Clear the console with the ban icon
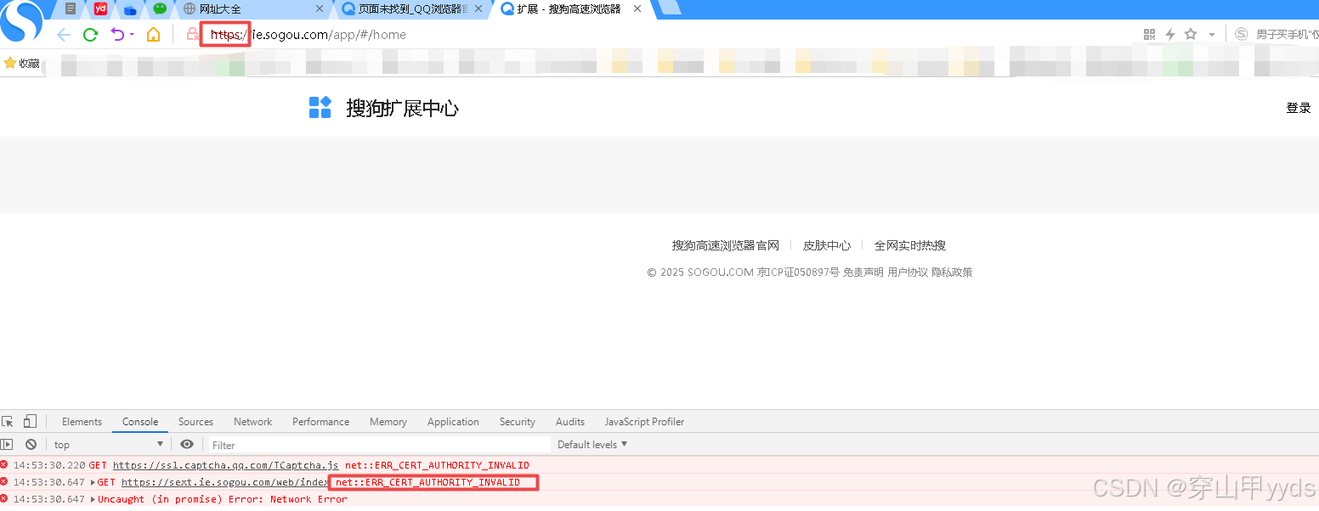The image size is (1319, 511). tap(31, 444)
